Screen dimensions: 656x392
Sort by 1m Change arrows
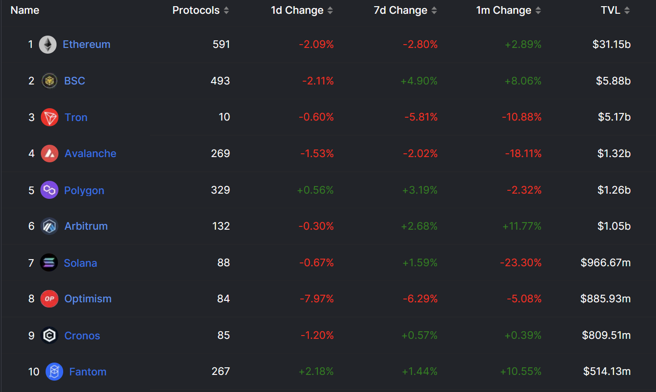coord(538,10)
